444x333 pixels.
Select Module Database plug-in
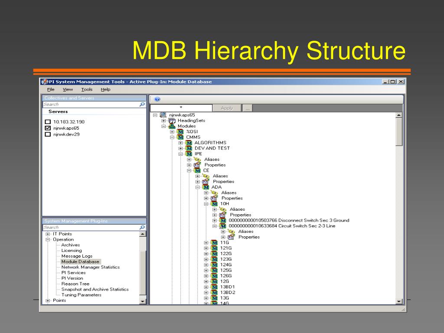click(80, 261)
